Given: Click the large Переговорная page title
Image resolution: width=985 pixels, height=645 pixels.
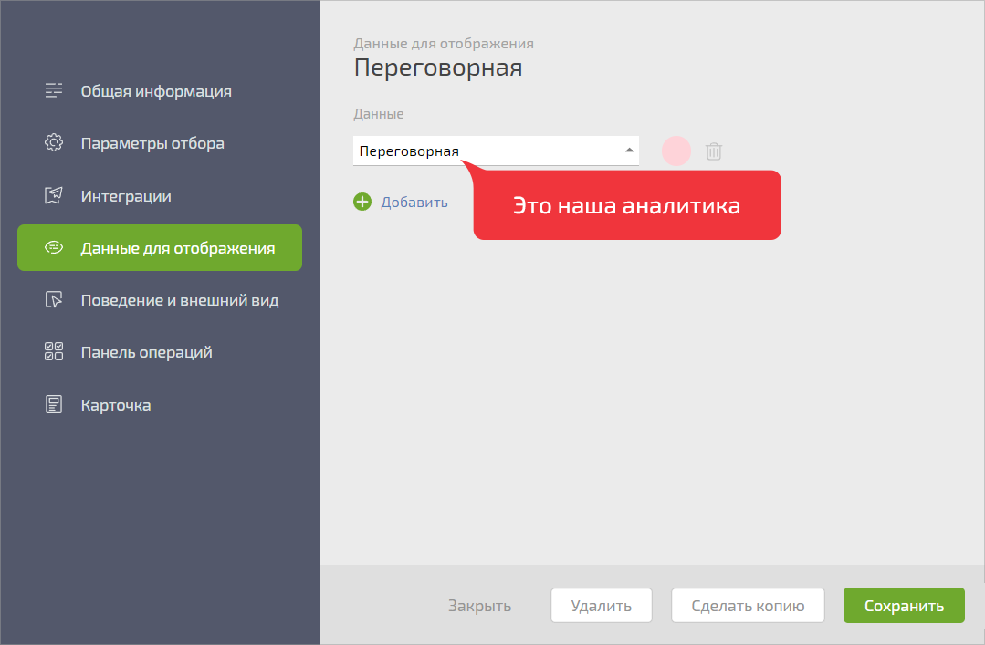Looking at the screenshot, I should pyautogui.click(x=438, y=68).
